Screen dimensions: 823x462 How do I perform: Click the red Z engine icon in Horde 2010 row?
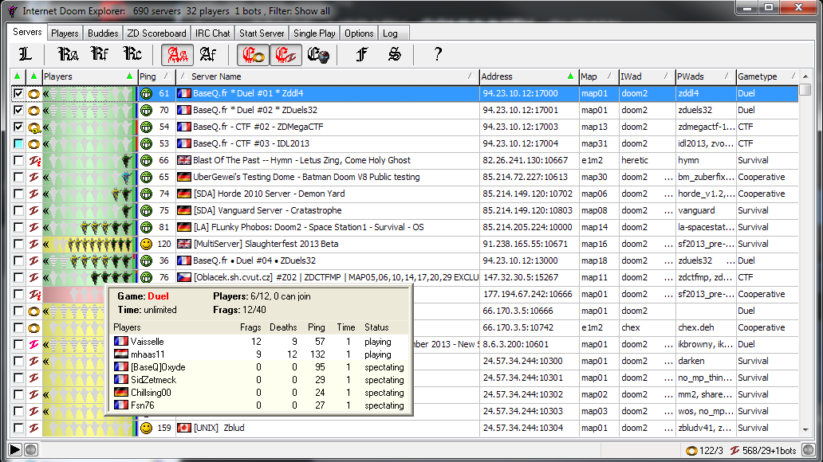[34, 194]
